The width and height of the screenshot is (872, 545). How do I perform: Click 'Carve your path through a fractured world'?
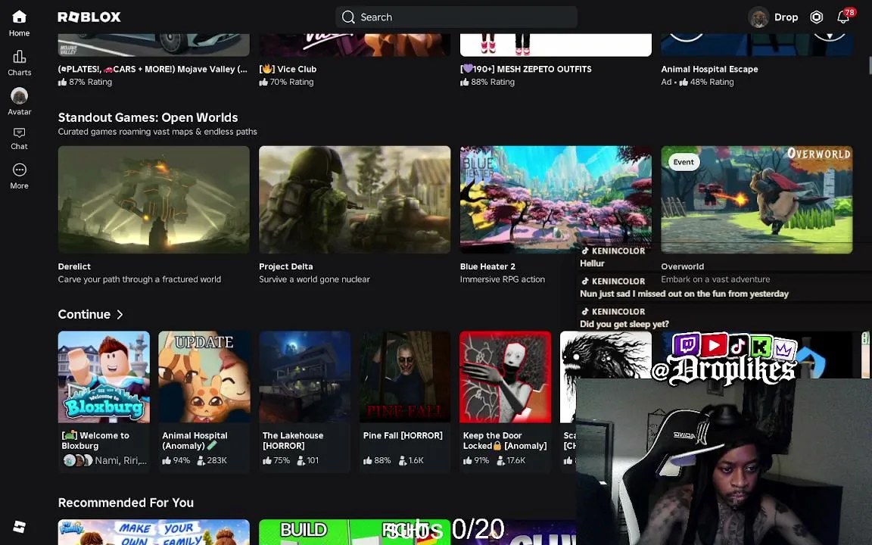coord(139,279)
